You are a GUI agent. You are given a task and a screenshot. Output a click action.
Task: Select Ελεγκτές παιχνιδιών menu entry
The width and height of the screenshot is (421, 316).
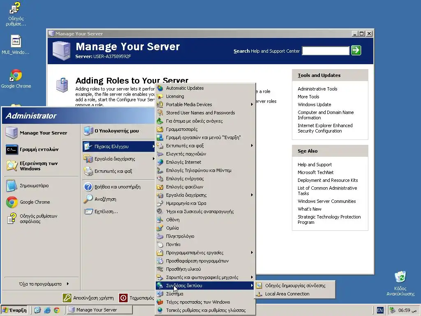pyautogui.click(x=206, y=154)
